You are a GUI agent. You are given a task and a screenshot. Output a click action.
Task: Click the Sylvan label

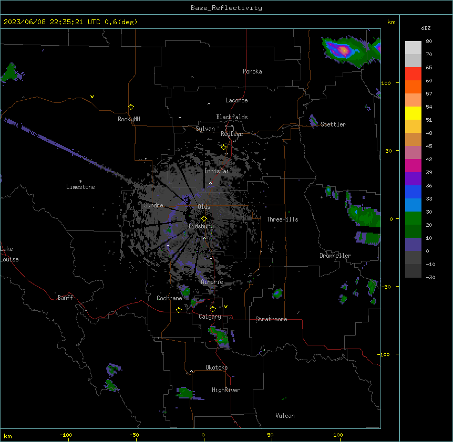click(x=205, y=129)
